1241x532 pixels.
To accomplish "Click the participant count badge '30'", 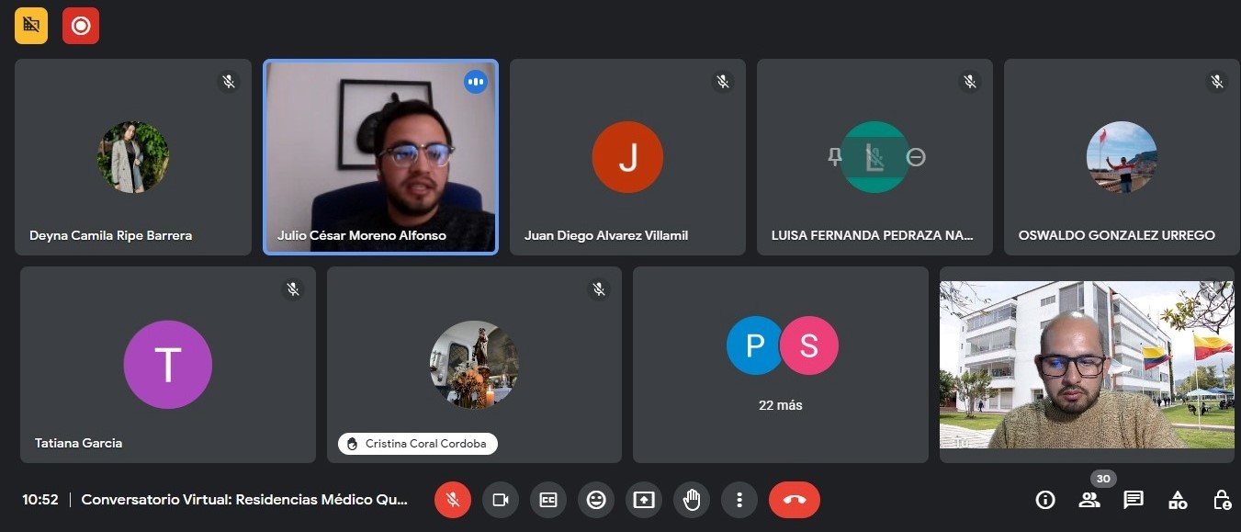I will tap(1103, 479).
